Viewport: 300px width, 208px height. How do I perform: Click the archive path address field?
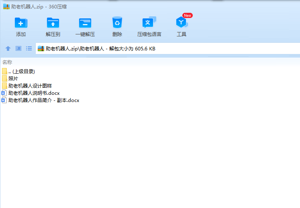167,48
